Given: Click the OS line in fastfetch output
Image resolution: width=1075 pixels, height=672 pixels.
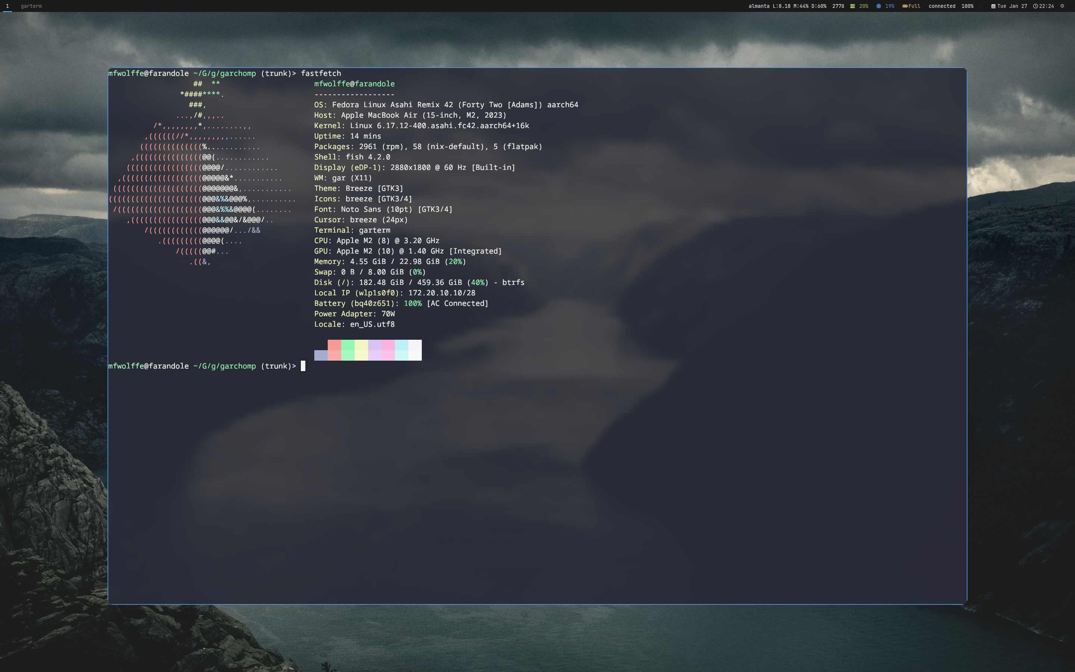Looking at the screenshot, I should (446, 105).
